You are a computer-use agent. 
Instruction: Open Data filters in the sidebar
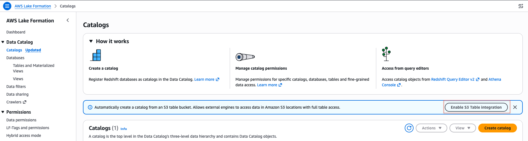coord(16,87)
